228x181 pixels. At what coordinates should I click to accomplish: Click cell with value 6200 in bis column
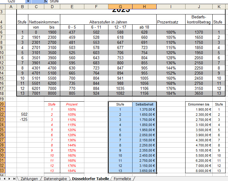(52, 83)
